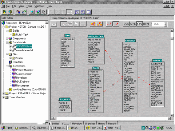Switch to the History tab
Image resolution: width=175 pixels, height=131 pixels.
(x=102, y=123)
